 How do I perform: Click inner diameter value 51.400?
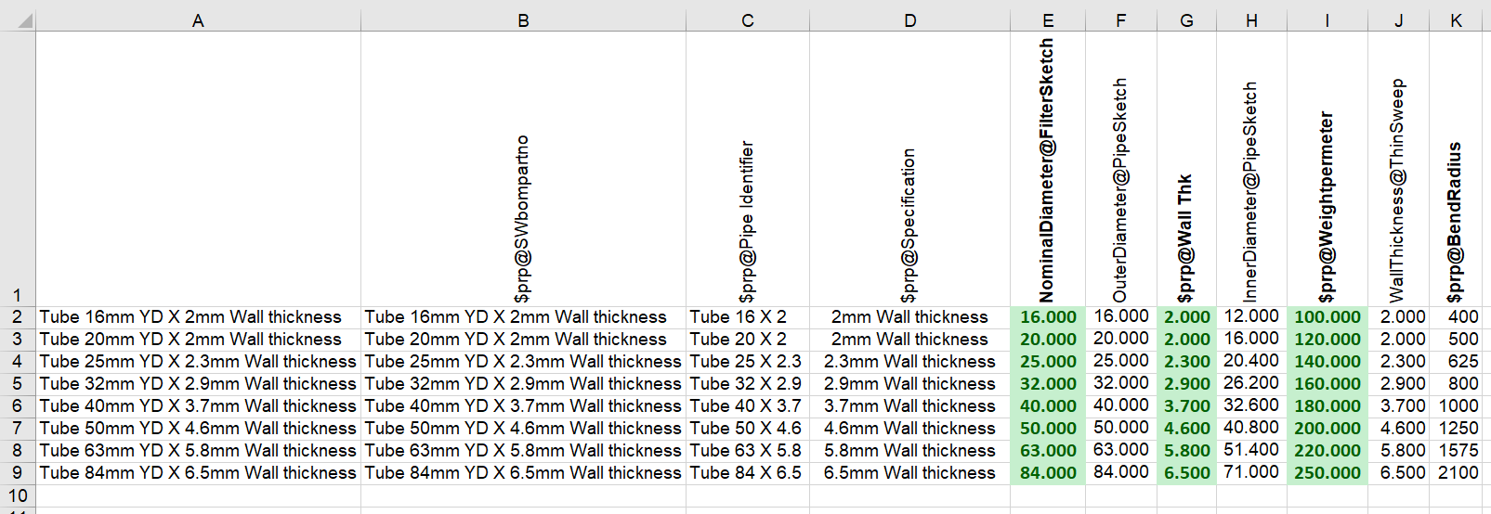pos(1250,450)
